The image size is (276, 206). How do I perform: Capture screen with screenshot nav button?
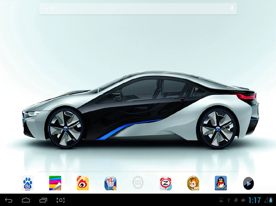click(x=60, y=200)
